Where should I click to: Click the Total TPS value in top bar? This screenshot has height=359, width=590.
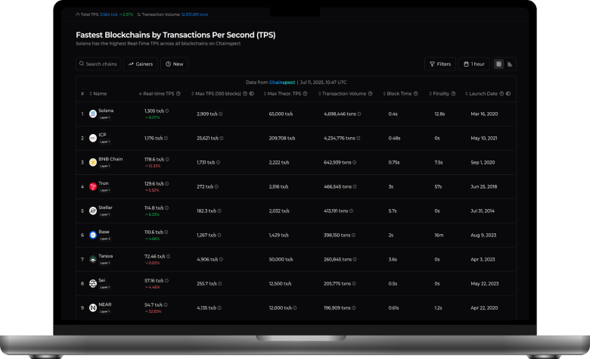(x=109, y=14)
